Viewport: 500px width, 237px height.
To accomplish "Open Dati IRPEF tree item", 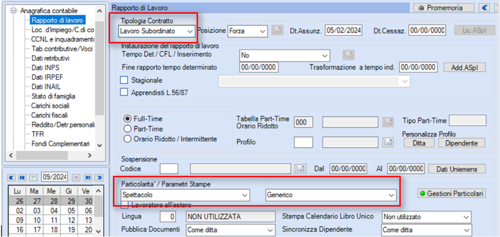I will tap(46, 77).
